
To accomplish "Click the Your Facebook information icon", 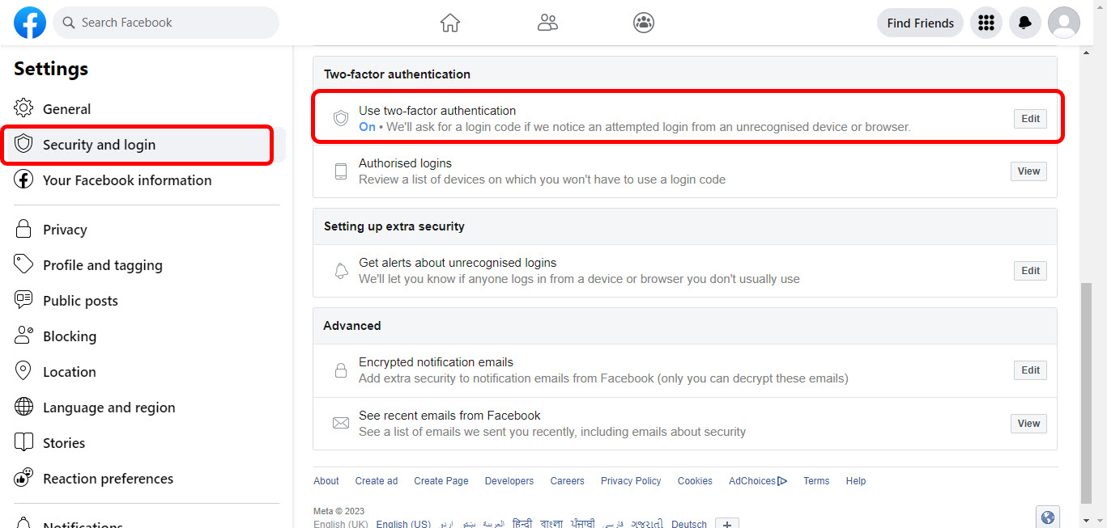I will click(23, 180).
